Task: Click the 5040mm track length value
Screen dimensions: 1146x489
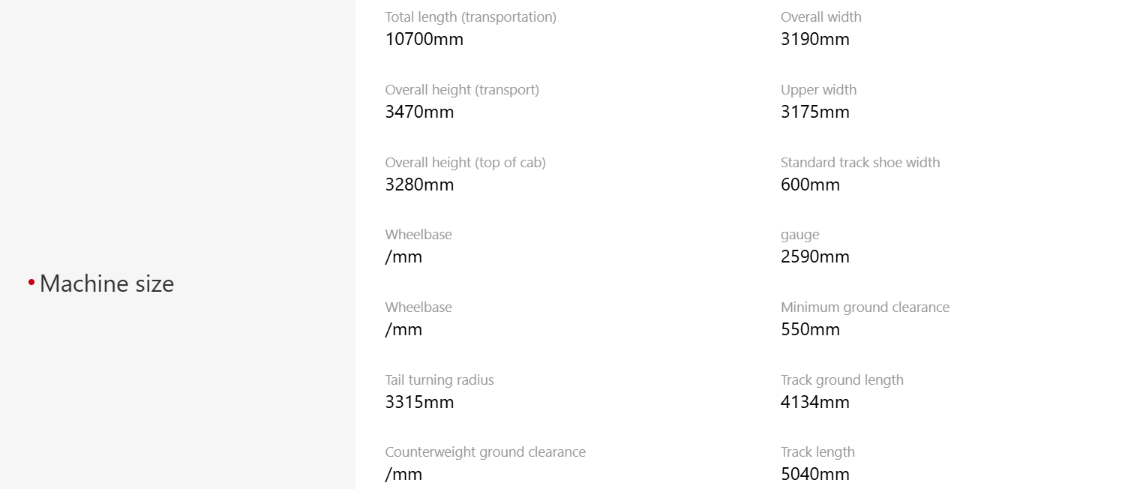Action: pyautogui.click(x=814, y=474)
